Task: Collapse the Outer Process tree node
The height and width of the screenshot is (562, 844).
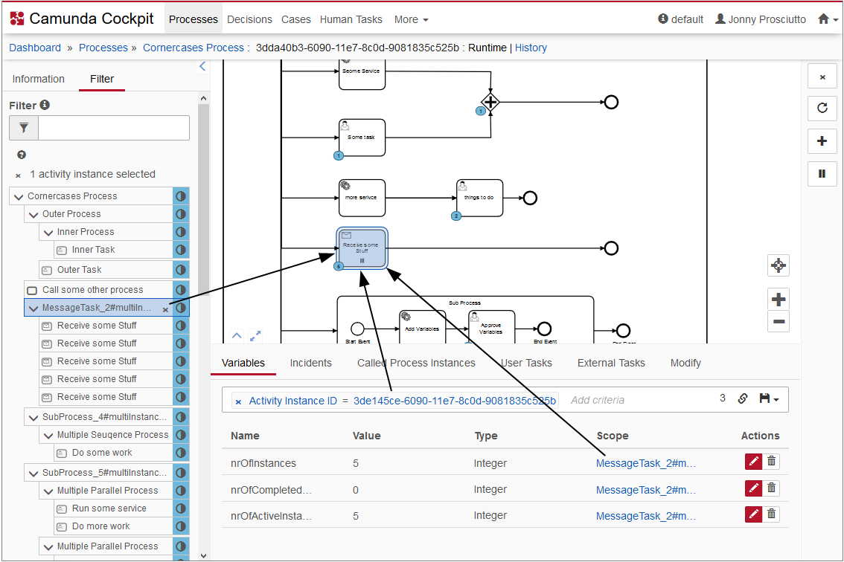Action: pyautogui.click(x=33, y=214)
